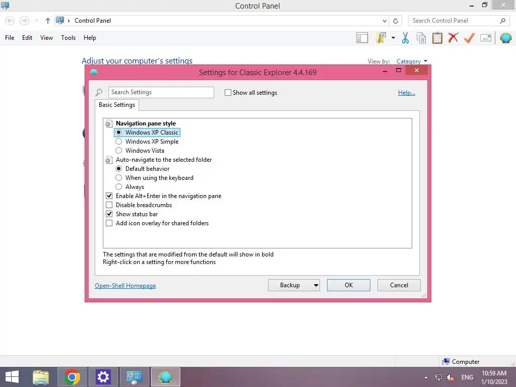The height and width of the screenshot is (387, 516).
Task: Check Disable breadcrumbs
Action: (109, 205)
